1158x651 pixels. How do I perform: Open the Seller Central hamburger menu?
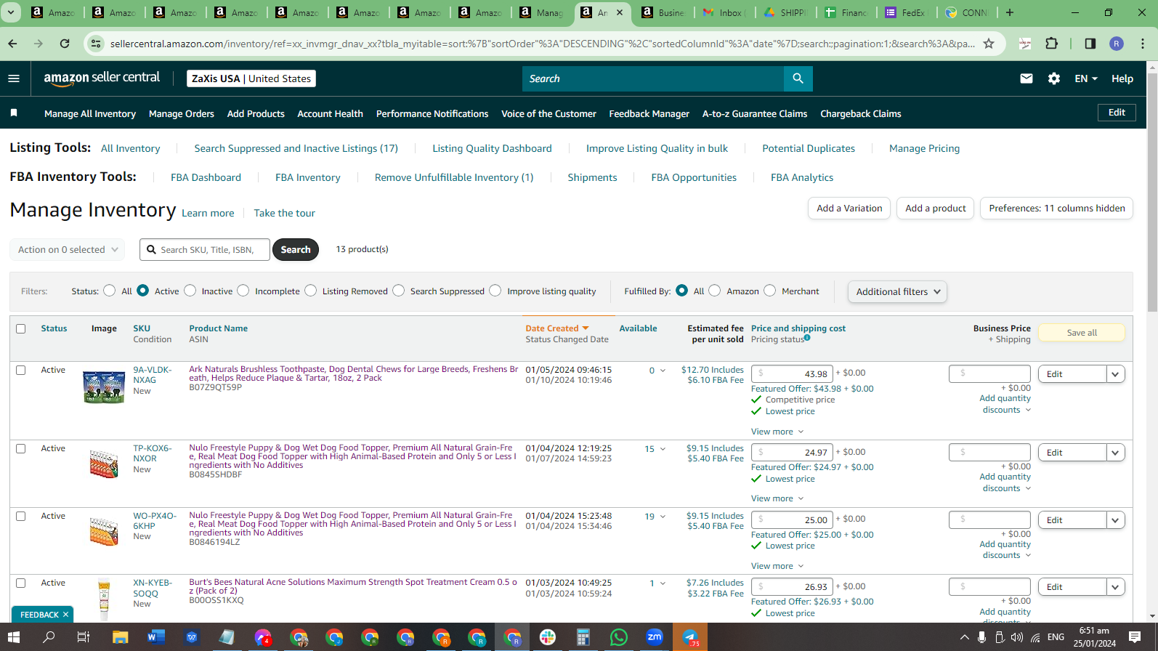pos(14,78)
